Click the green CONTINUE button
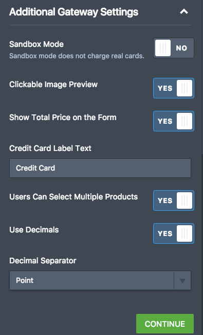 click(x=165, y=324)
